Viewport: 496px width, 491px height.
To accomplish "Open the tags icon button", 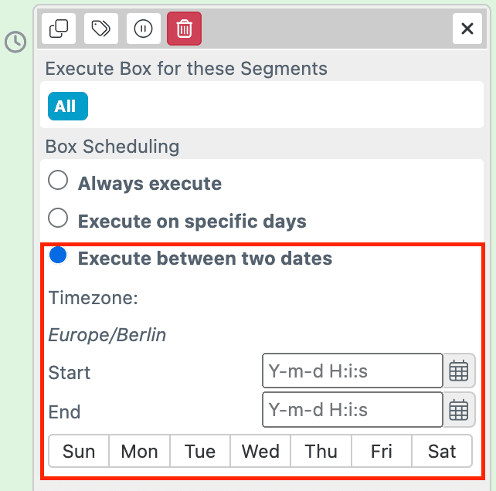I will pyautogui.click(x=100, y=29).
